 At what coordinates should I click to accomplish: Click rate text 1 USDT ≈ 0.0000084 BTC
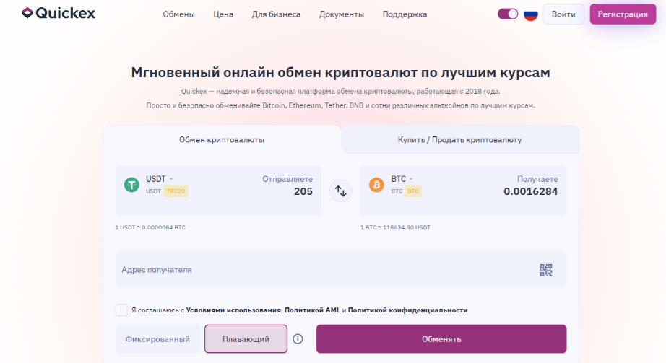click(x=150, y=227)
